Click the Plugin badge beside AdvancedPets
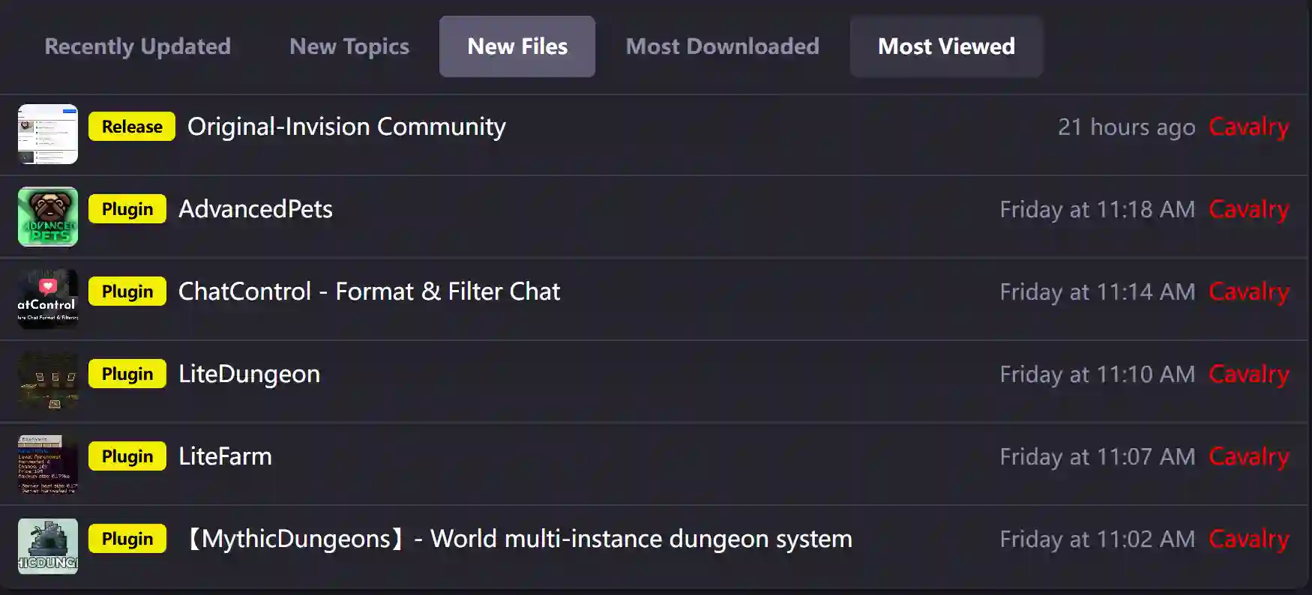1312x595 pixels. (x=127, y=209)
